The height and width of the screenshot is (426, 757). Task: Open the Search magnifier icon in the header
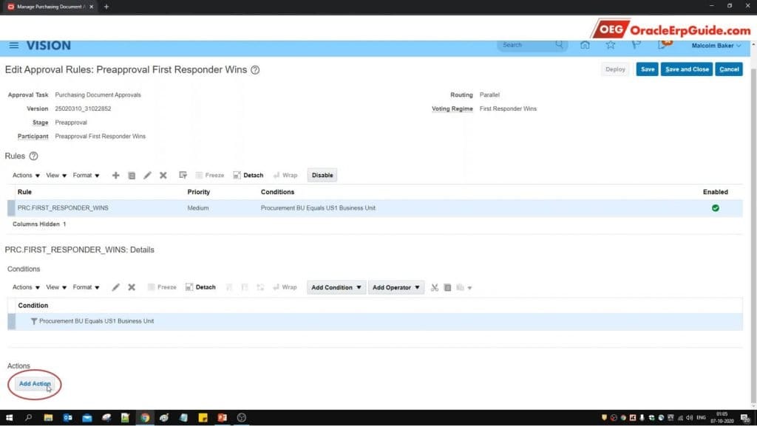(560, 45)
